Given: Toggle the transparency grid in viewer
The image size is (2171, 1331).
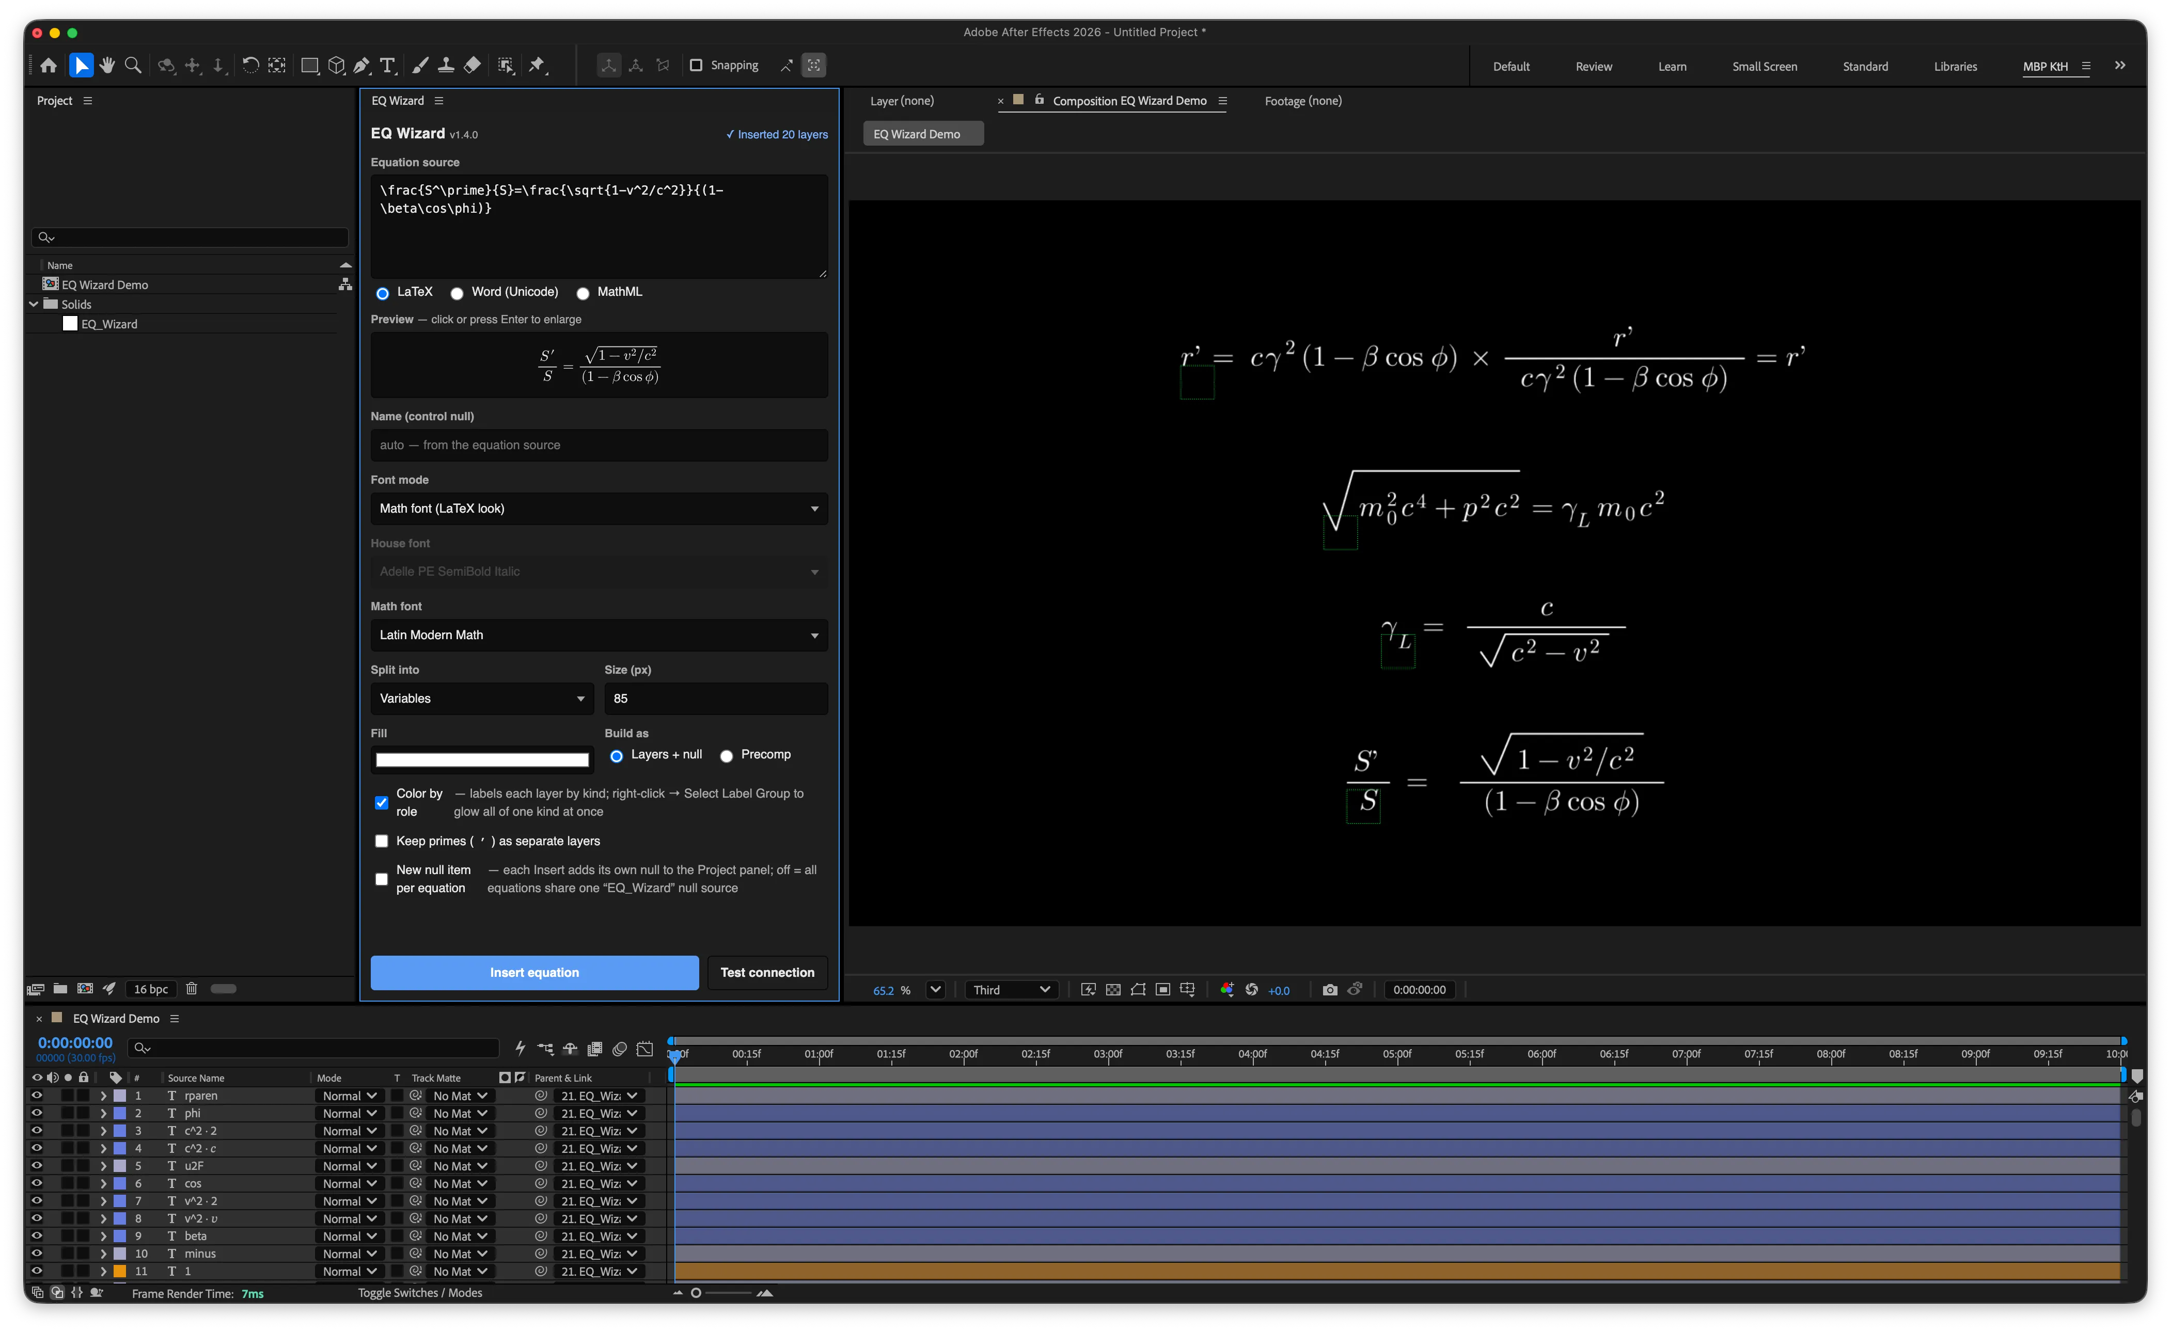Looking at the screenshot, I should pyautogui.click(x=1114, y=990).
